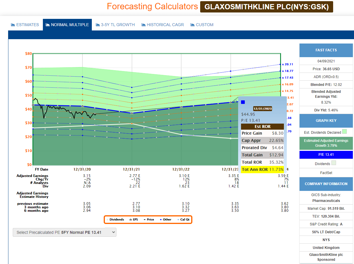Go to the HISTORICAL CAGR tab
The image size is (354, 264).
163,25
